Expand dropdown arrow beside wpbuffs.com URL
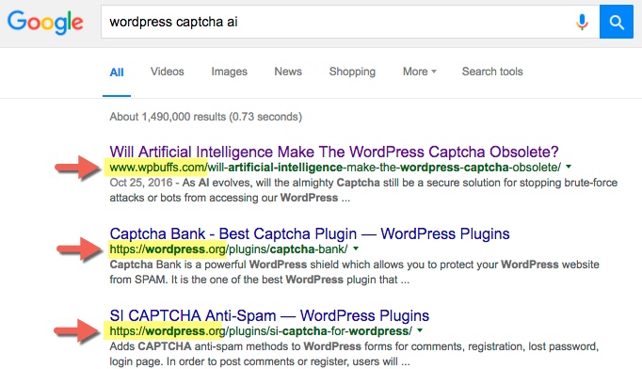The height and width of the screenshot is (369, 642). (569, 168)
